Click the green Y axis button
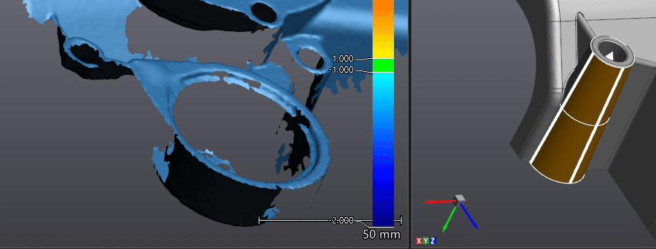The image size is (656, 249). 426,241
